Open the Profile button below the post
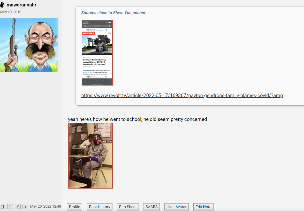Image resolution: width=304 pixels, height=211 pixels. click(74, 207)
